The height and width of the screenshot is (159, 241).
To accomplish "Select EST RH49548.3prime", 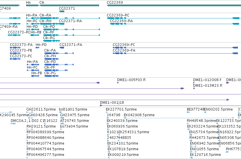I will (202, 121).
